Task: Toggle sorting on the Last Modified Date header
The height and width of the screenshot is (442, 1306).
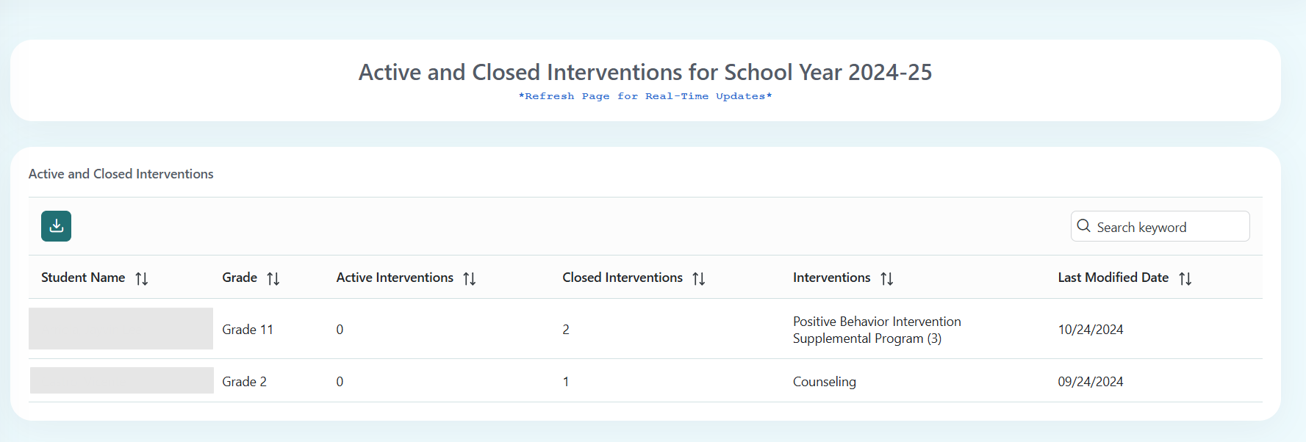Action: (1113, 278)
